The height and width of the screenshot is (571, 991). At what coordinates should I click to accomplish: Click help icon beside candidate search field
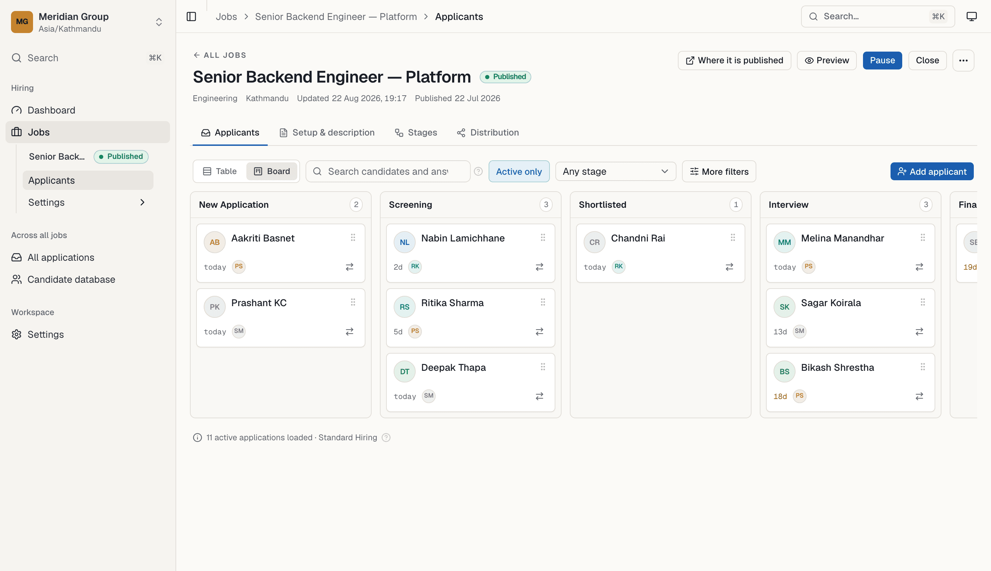coord(478,171)
